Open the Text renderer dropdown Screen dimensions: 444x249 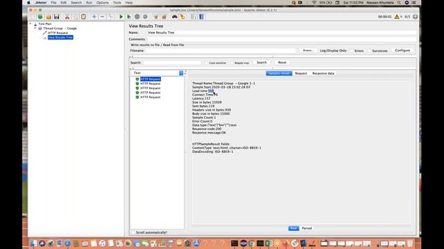(x=157, y=73)
